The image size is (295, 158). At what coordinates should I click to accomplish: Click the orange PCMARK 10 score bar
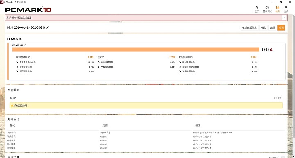click(x=136, y=50)
